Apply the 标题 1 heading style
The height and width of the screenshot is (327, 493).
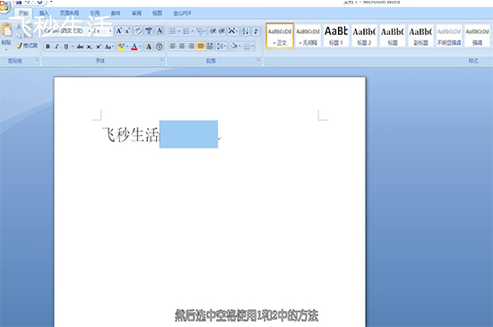point(336,36)
